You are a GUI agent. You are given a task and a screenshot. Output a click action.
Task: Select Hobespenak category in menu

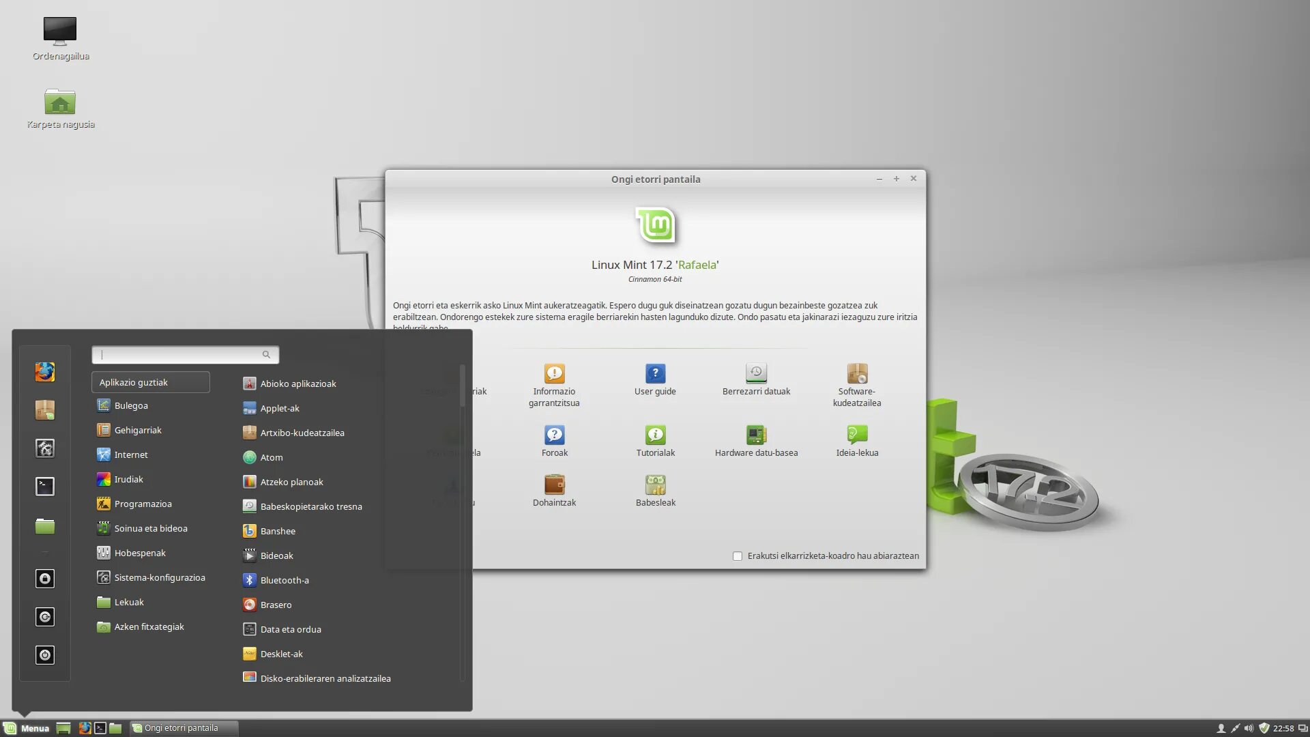tap(151, 553)
